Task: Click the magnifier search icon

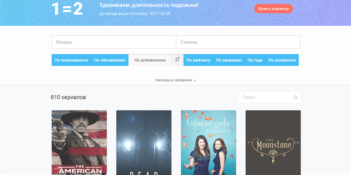Action: pyautogui.click(x=295, y=97)
